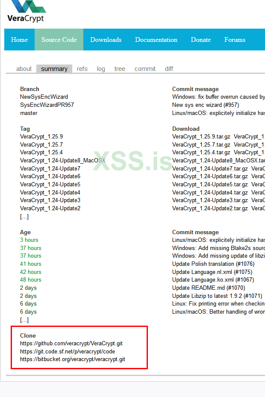Open the tree tab

tap(120, 69)
